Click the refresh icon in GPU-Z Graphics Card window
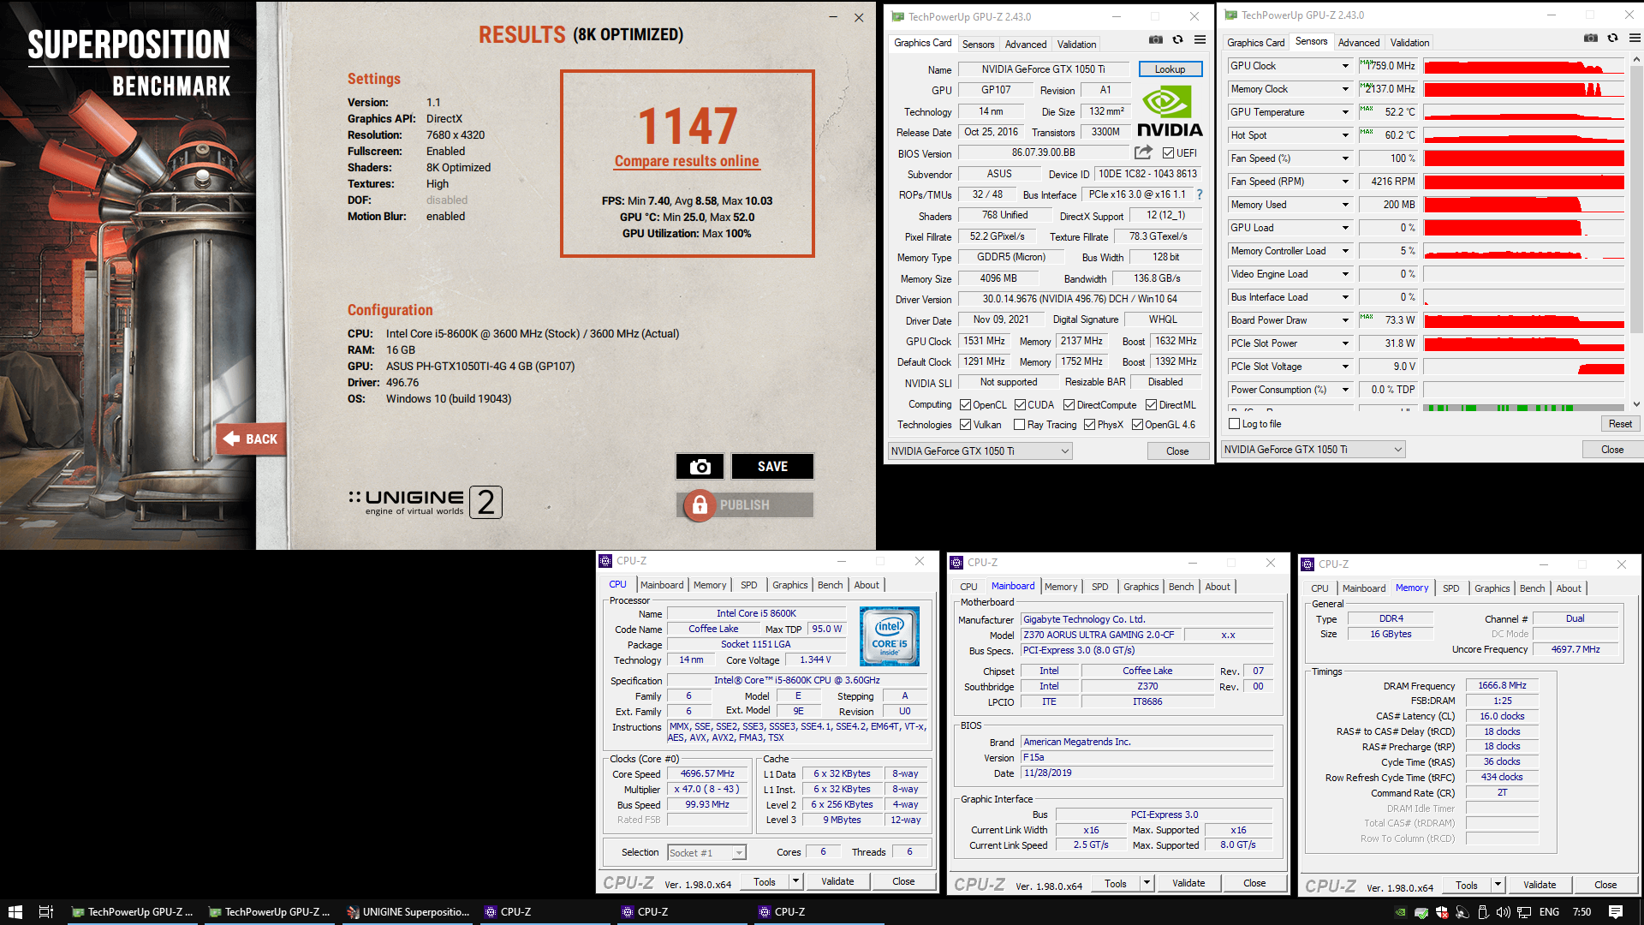The height and width of the screenshot is (925, 1644). 1178,39
